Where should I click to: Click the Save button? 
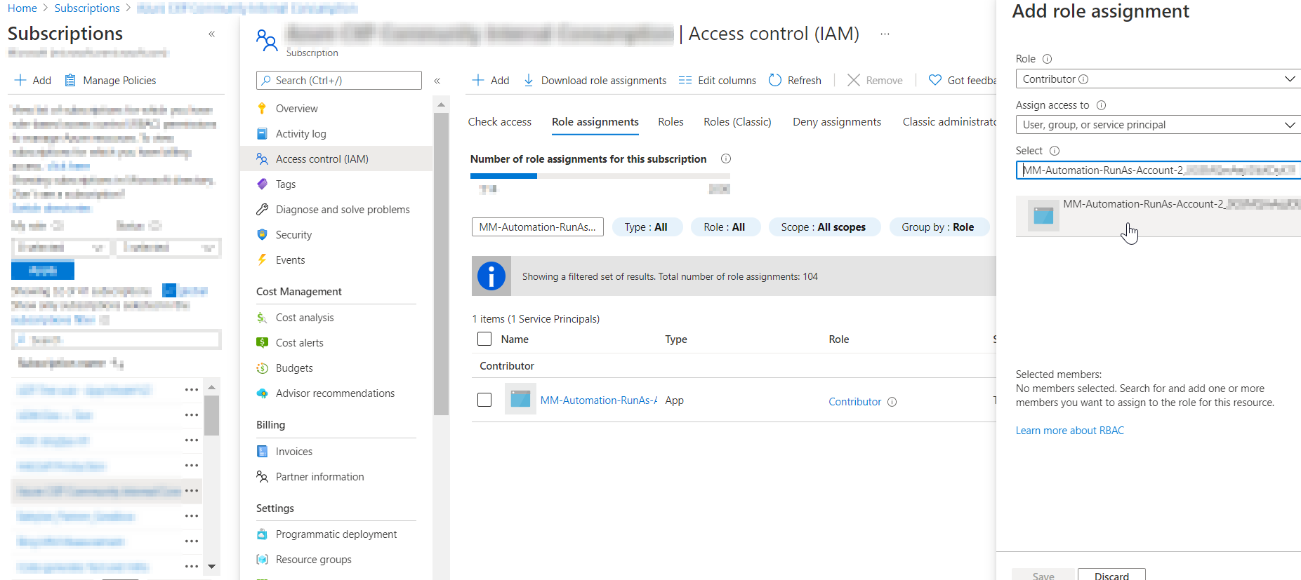pos(1043,574)
